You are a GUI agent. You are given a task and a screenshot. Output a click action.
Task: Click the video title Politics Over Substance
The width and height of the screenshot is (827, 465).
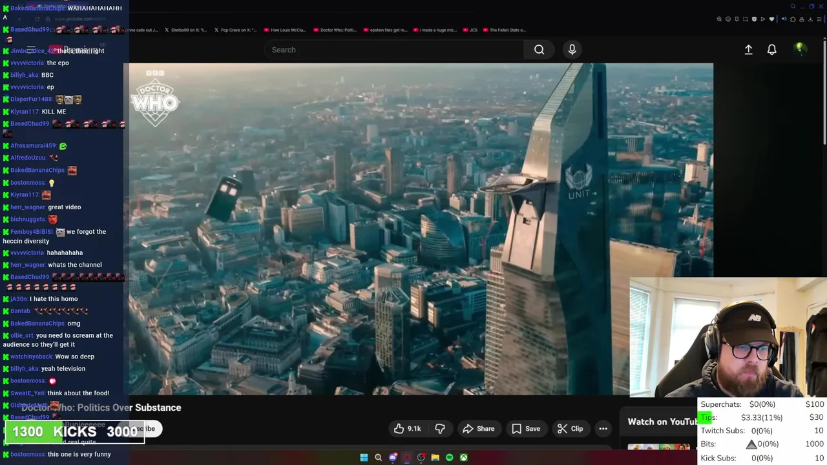point(101,408)
